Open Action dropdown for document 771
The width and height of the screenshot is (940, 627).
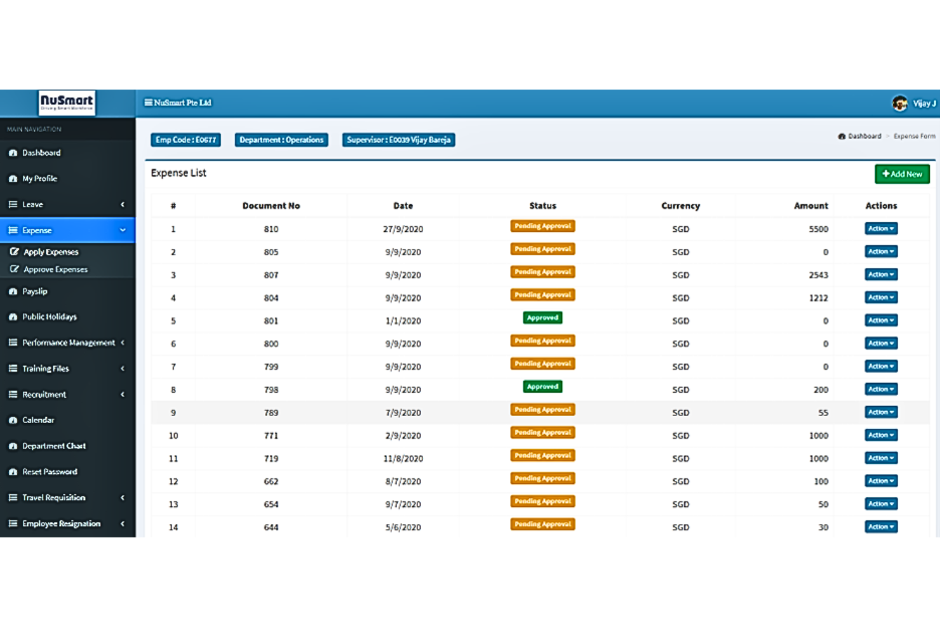pos(881,435)
